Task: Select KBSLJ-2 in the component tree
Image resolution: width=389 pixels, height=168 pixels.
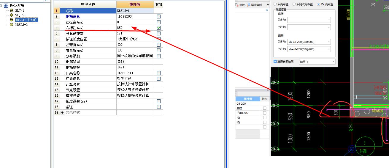Action: click(x=21, y=25)
